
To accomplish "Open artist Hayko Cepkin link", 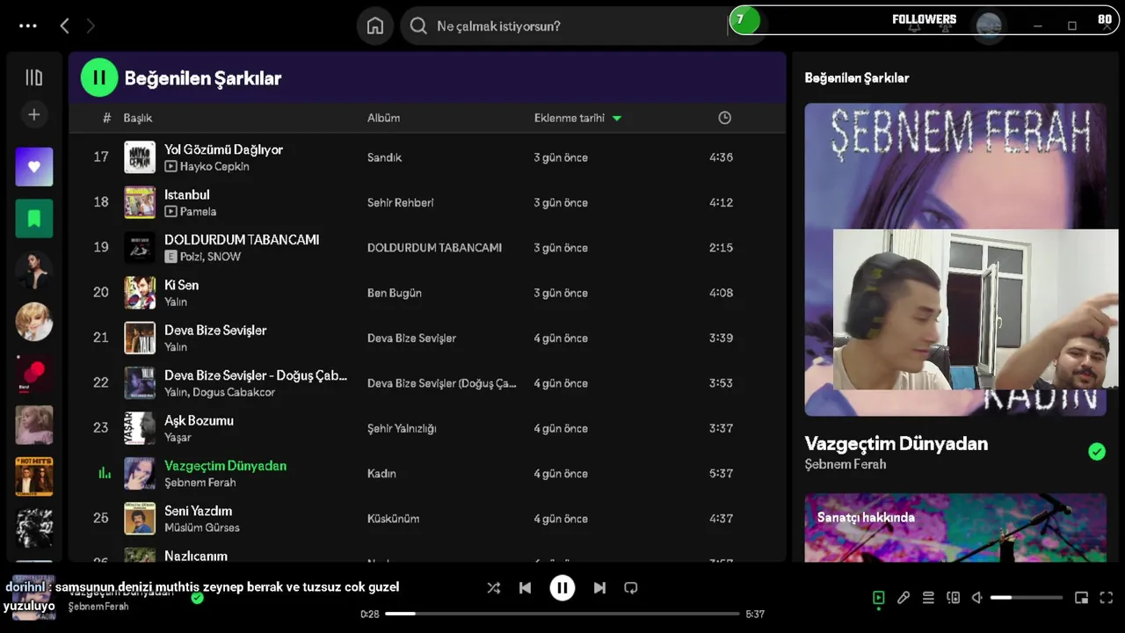I will pos(214,166).
